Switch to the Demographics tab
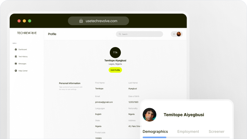Image resolution: width=247 pixels, height=139 pixels. [155, 131]
